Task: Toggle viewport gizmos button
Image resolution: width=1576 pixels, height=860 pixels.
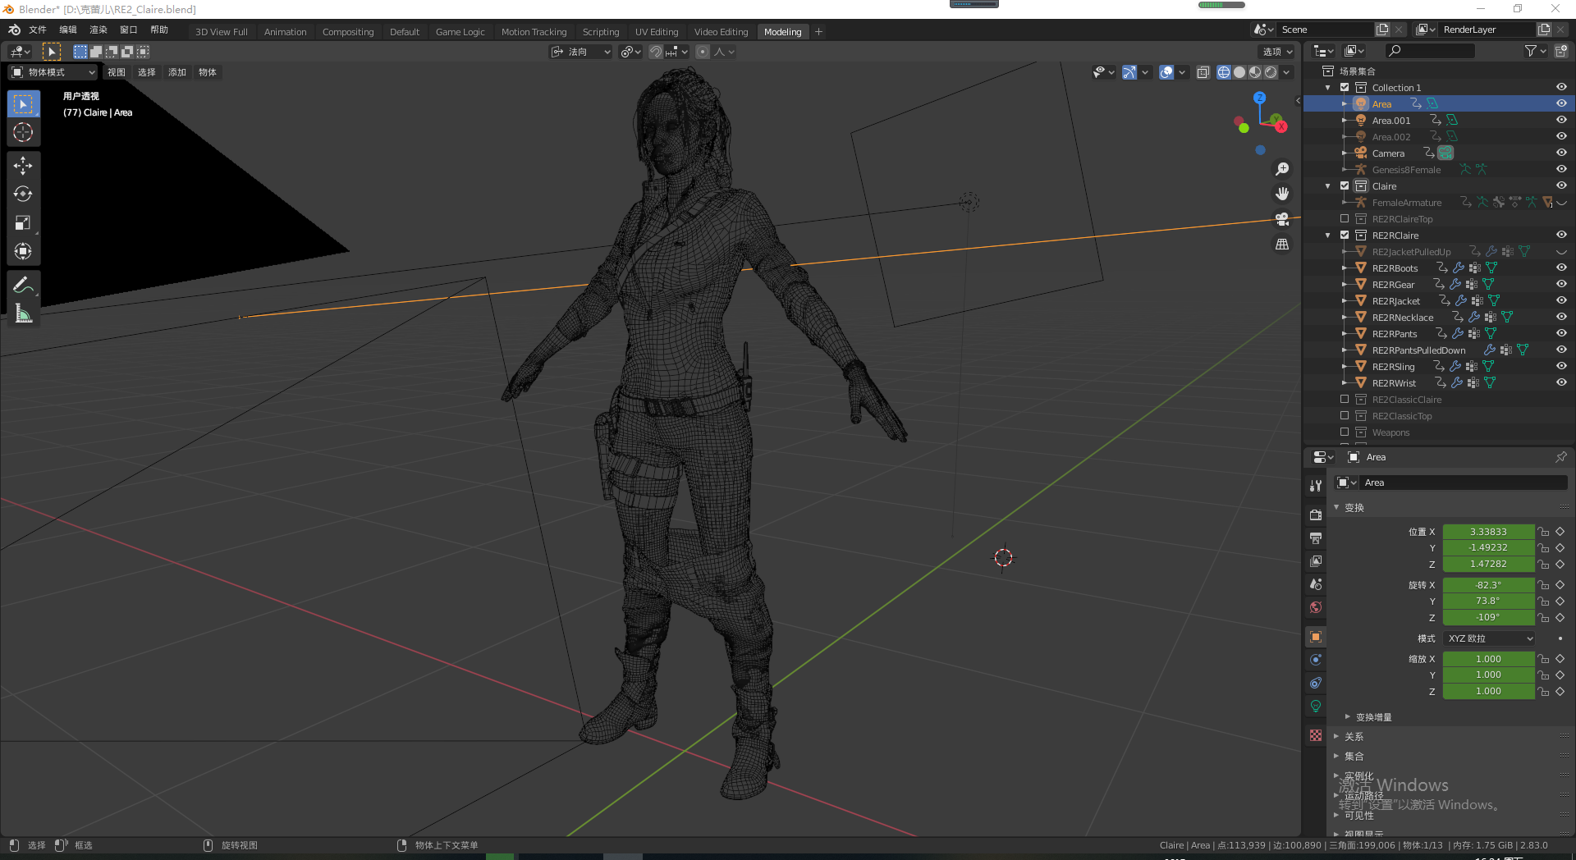Action: tap(1129, 72)
